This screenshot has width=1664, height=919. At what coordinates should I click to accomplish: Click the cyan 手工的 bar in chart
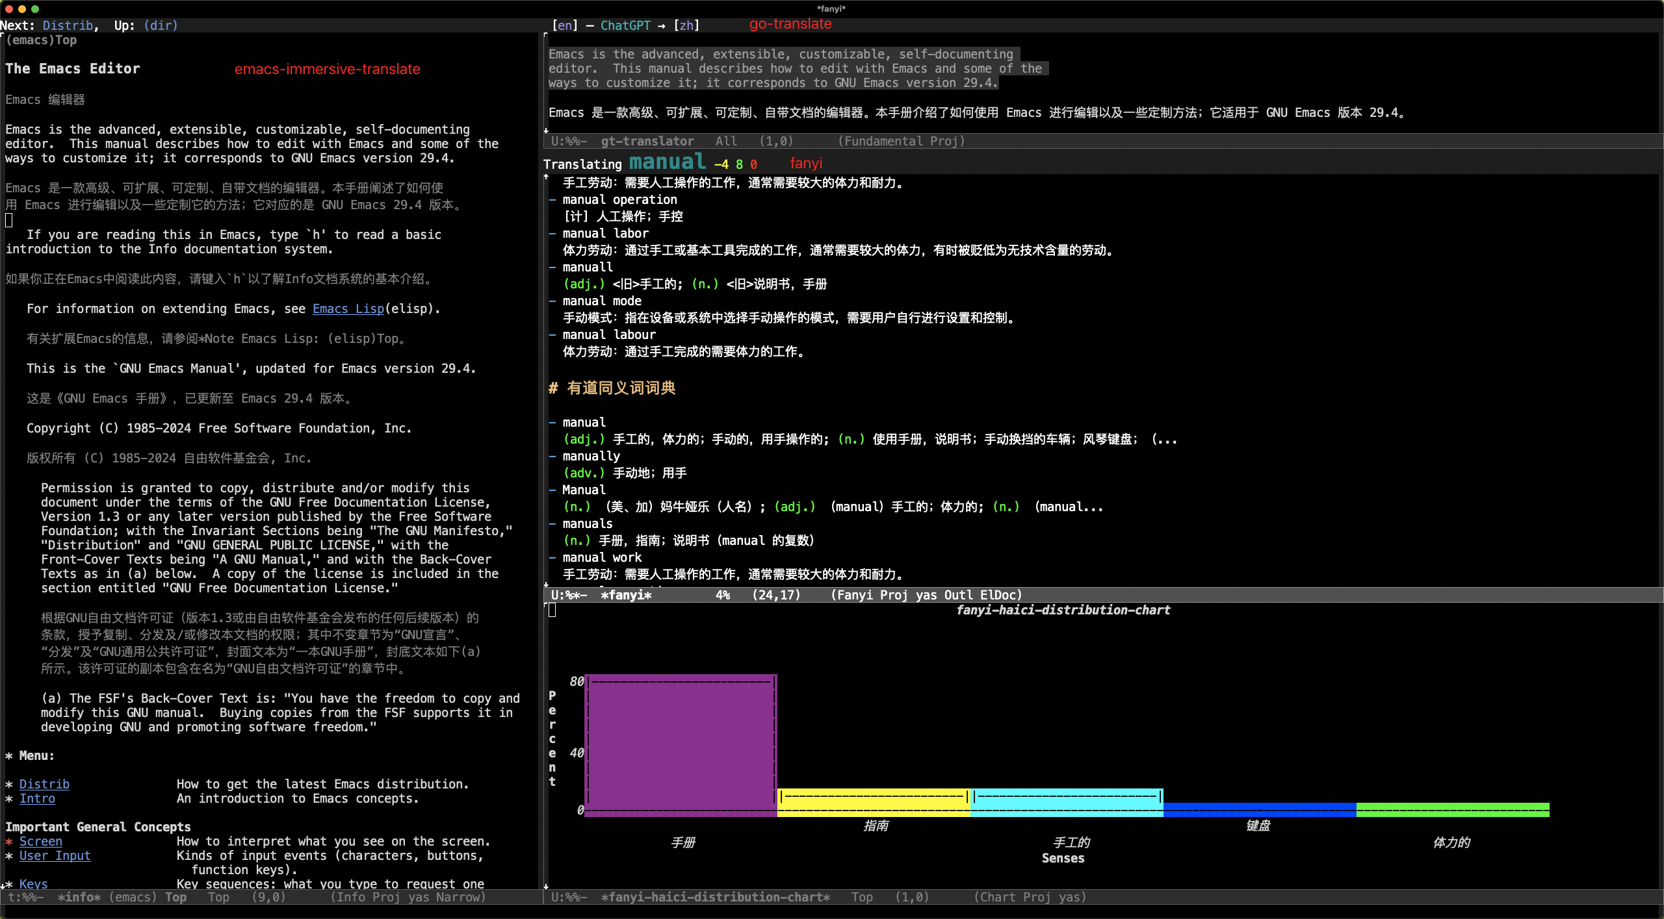click(x=1067, y=801)
